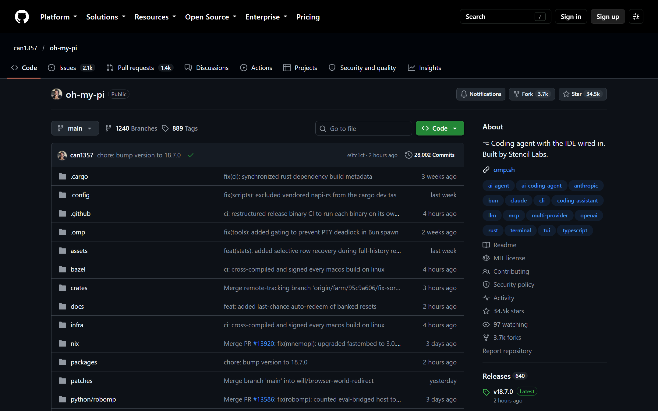Expand the Open Source menu
This screenshot has width=658, height=411.
coord(211,17)
